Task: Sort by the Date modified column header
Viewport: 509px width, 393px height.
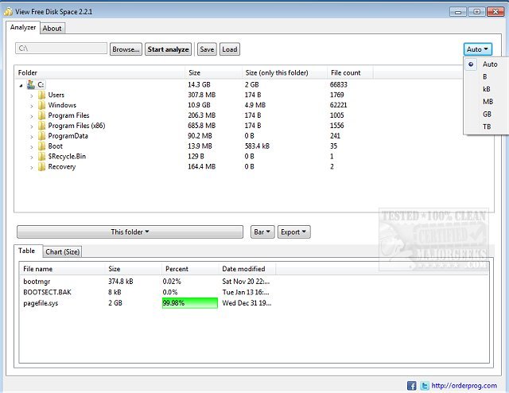Action: (x=247, y=269)
